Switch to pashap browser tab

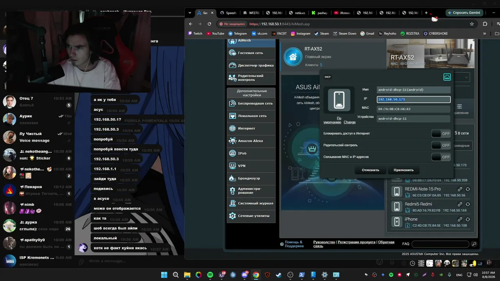(x=320, y=13)
